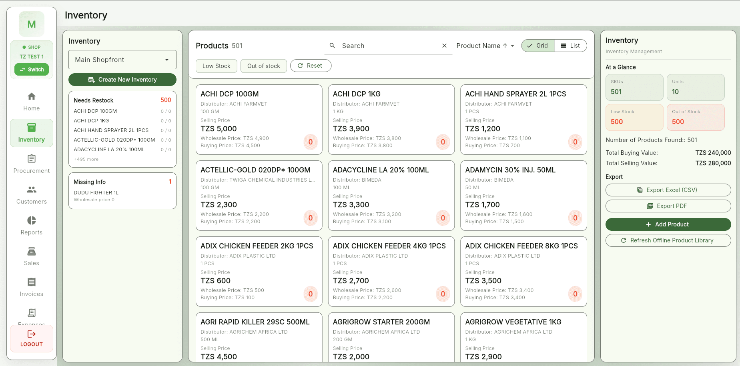The height and width of the screenshot is (366, 740).
Task: Click stock badge on ADAMYCIN 30% card
Action: pyautogui.click(x=575, y=218)
